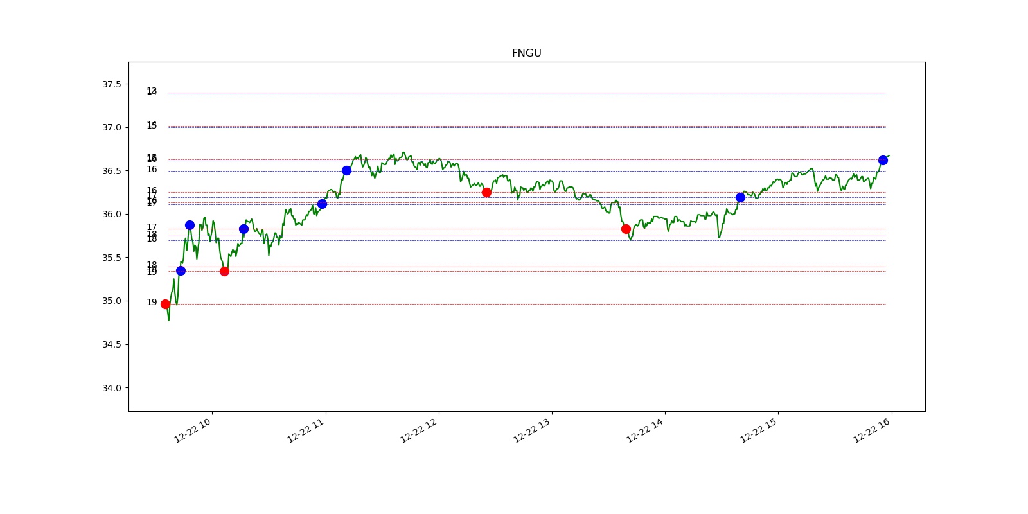Select the 34.5 y-axis tick label
The image size is (1028, 514).
click(111, 344)
